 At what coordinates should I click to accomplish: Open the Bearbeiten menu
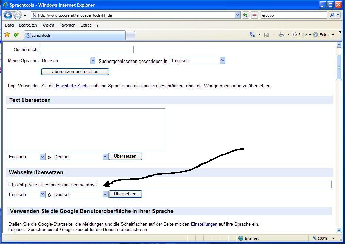coord(28,25)
